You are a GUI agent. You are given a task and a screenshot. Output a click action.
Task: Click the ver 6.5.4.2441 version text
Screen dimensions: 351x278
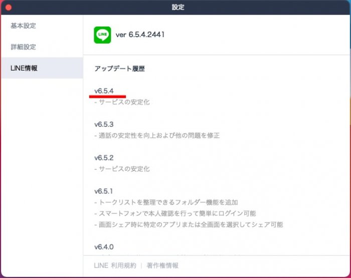140,35
